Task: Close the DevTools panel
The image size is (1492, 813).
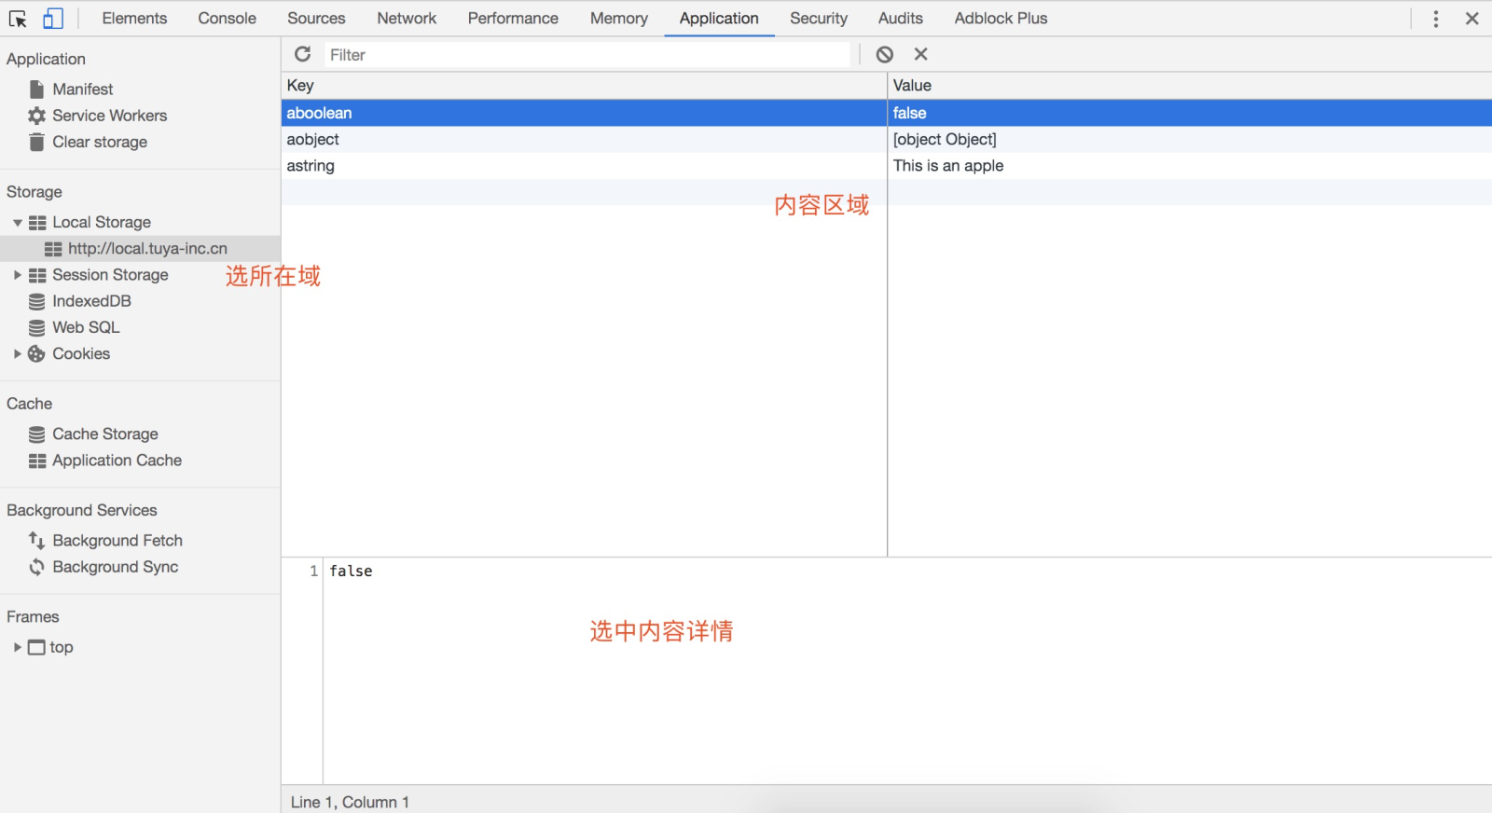Action: 1472,19
